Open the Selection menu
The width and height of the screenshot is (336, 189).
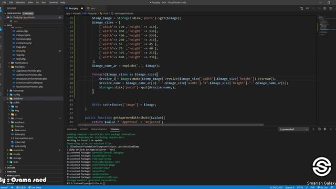pos(20,2)
